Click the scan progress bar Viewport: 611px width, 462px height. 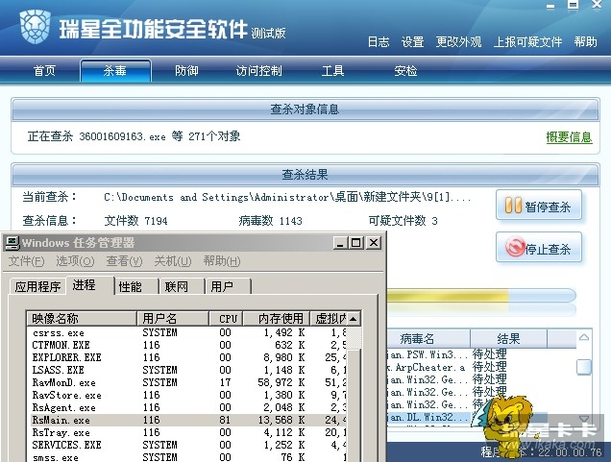pyautogui.click(x=481, y=297)
